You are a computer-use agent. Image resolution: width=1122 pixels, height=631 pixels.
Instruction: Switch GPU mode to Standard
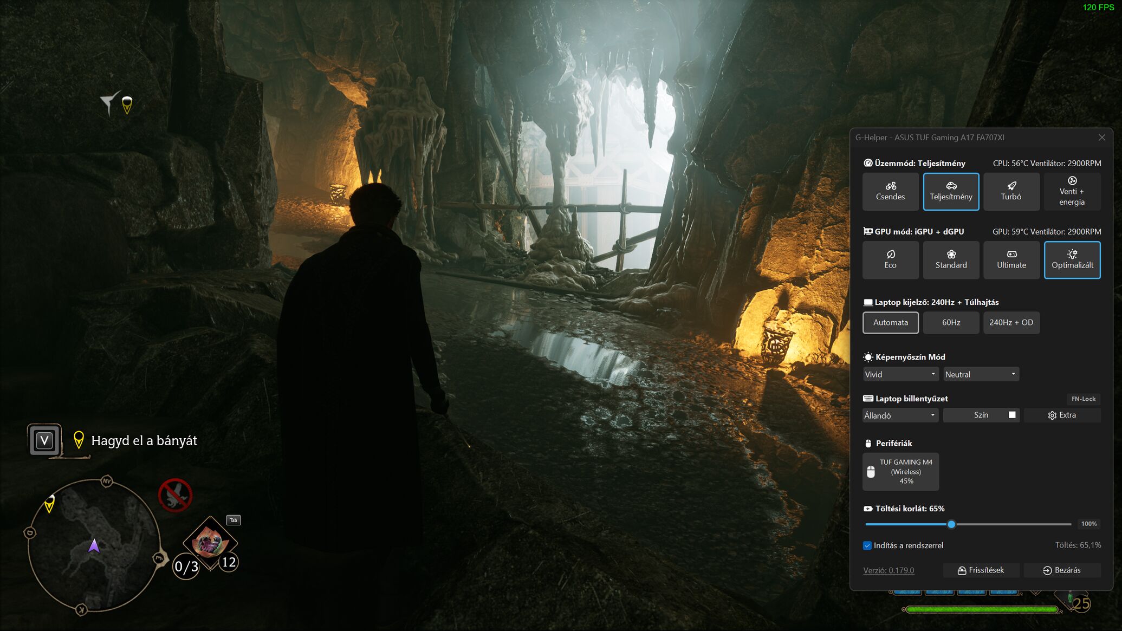pyautogui.click(x=951, y=259)
